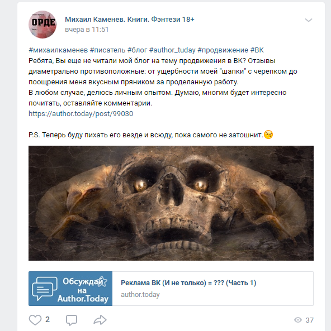Like the post with heart icon
Screen dimensions: 331x331
35,320
